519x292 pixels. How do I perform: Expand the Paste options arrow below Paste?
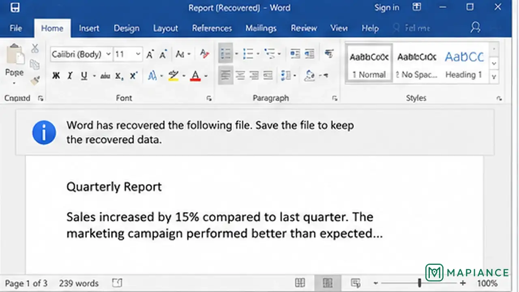coord(15,84)
